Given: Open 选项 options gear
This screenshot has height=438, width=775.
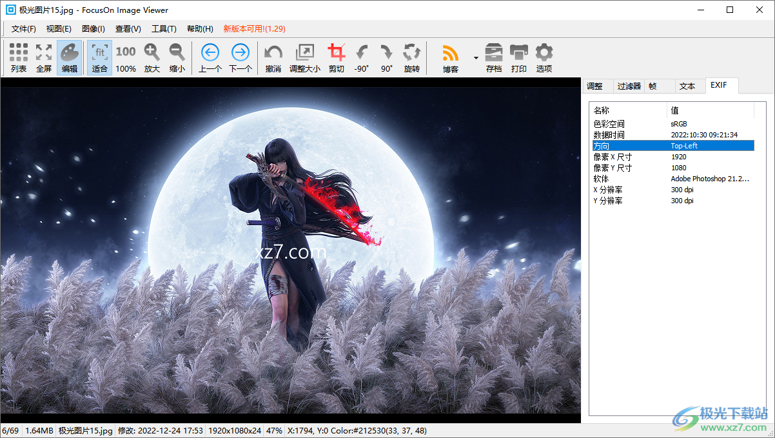Looking at the screenshot, I should pos(544,58).
